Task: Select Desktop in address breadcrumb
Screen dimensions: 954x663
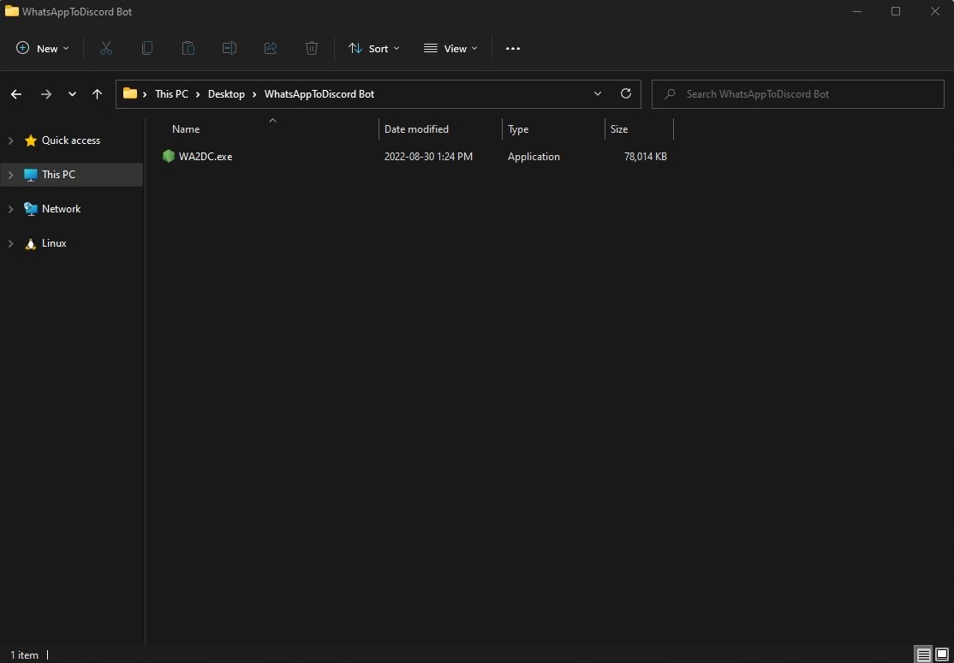Action: point(226,94)
